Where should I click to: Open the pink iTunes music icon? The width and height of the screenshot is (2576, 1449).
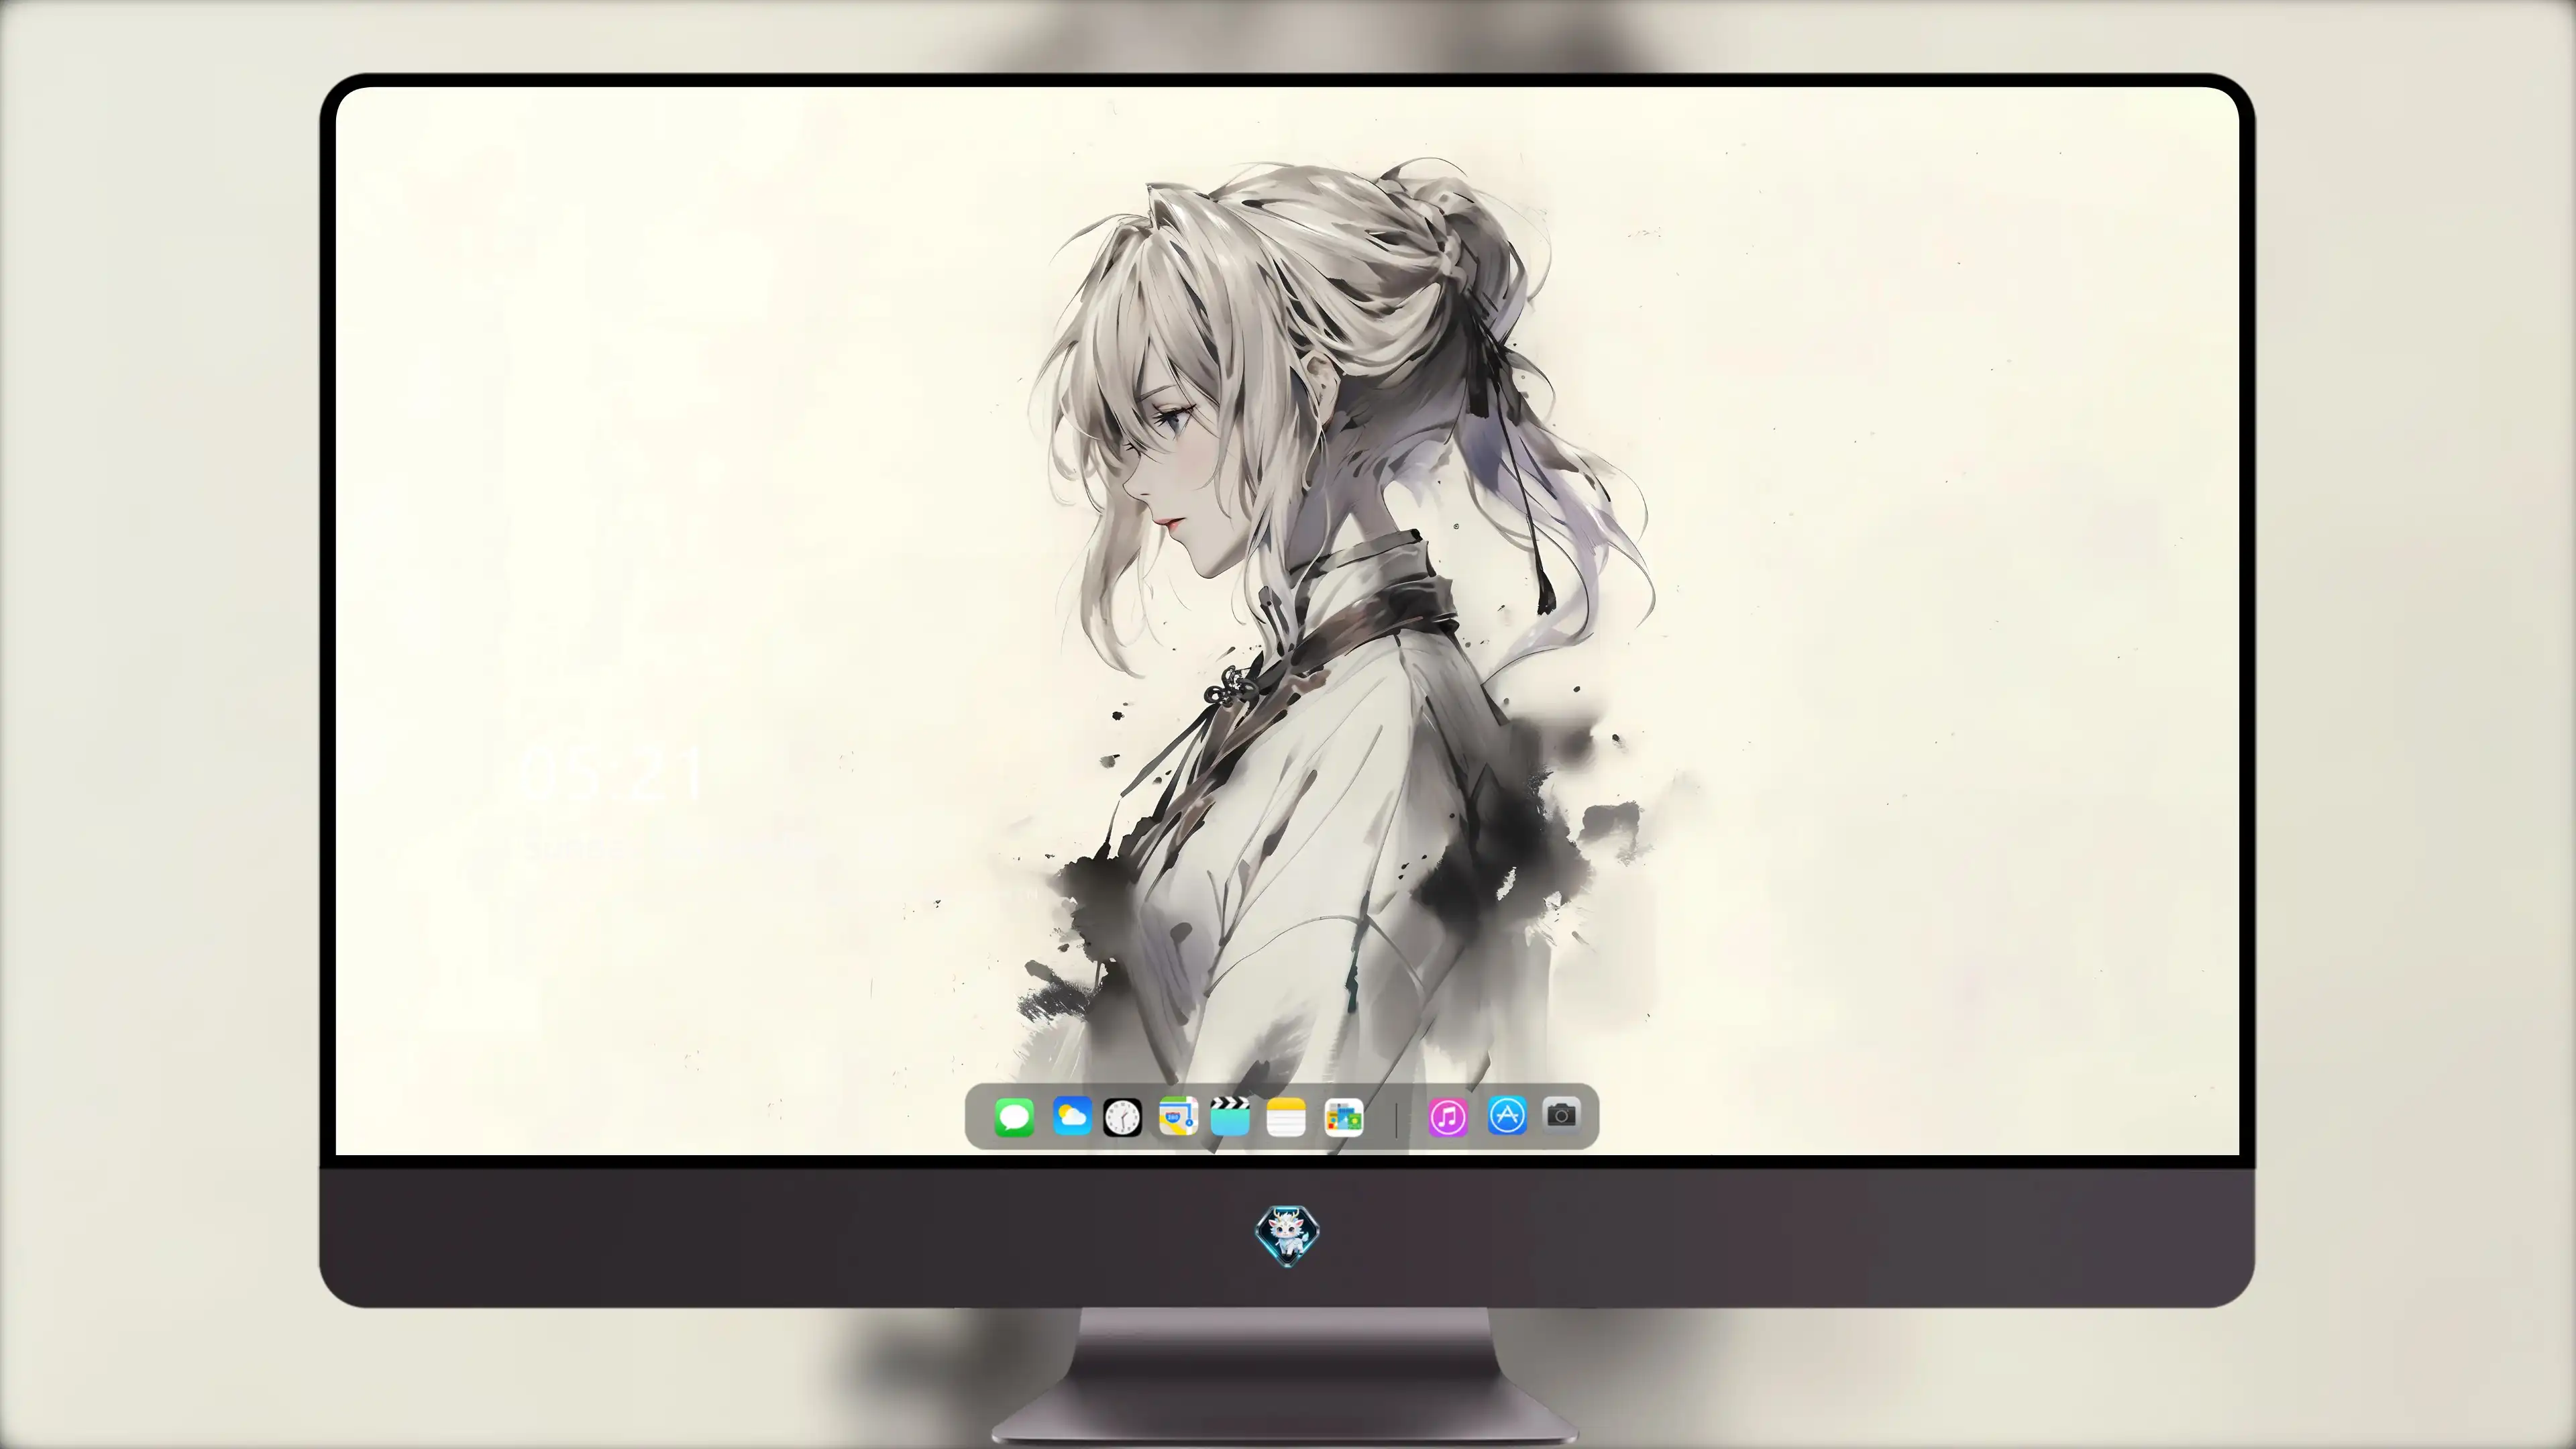tap(1448, 1117)
